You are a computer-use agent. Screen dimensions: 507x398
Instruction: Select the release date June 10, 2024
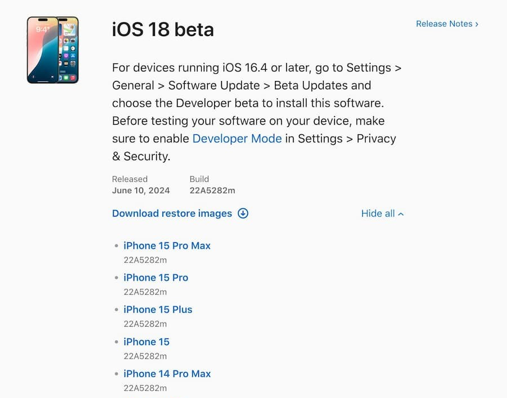(141, 191)
